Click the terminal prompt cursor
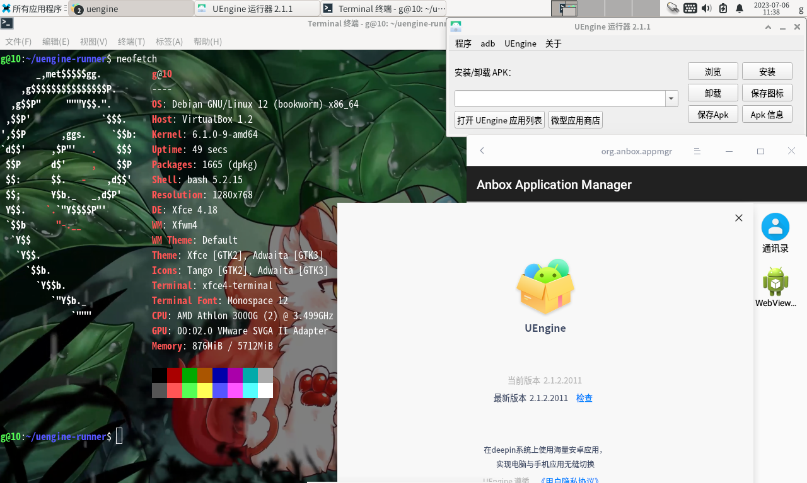 point(119,436)
